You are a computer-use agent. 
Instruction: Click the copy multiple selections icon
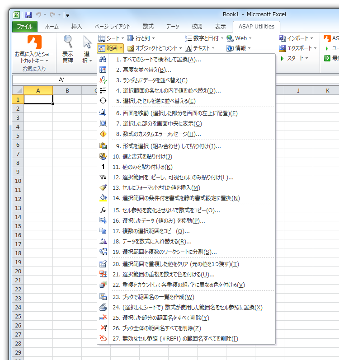click(x=103, y=231)
